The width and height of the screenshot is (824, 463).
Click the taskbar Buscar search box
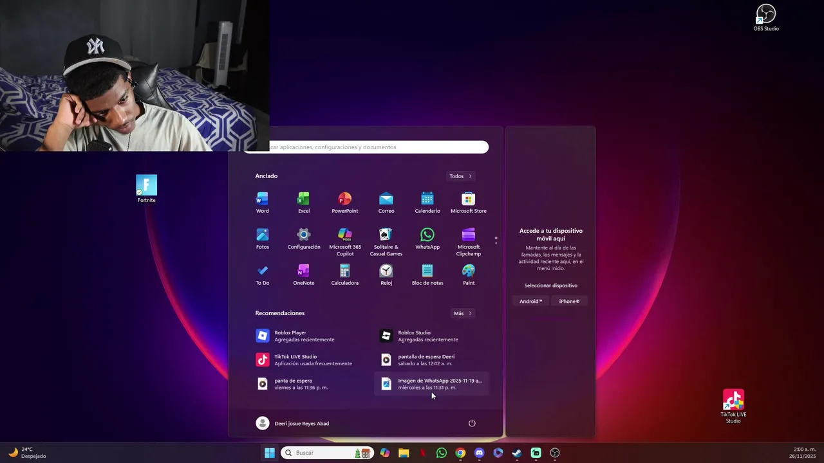(328, 453)
